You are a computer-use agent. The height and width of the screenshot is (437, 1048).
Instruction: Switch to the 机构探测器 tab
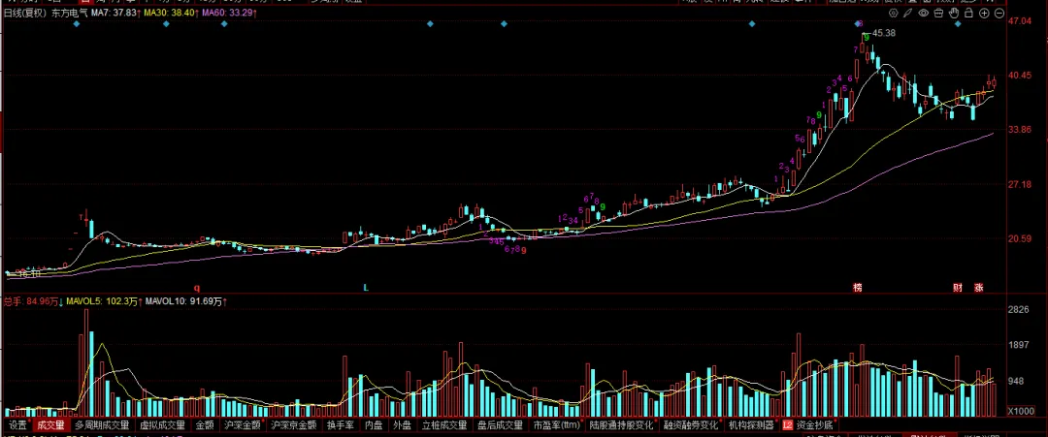coord(750,425)
